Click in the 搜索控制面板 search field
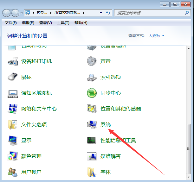This screenshot has height=182, width=194. coord(149,13)
